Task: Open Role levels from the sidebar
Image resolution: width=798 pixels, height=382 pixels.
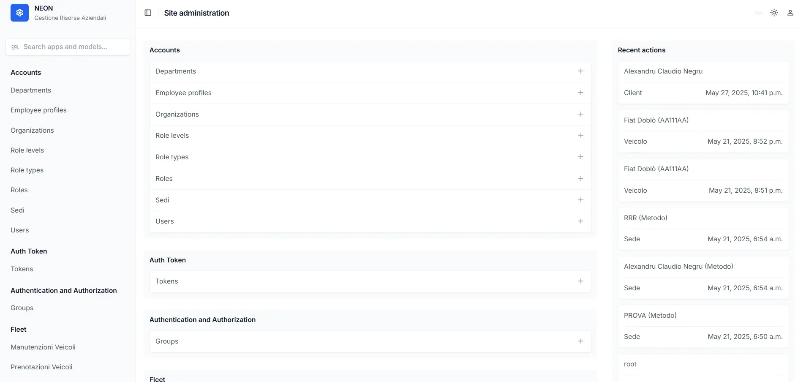Action: tap(27, 150)
